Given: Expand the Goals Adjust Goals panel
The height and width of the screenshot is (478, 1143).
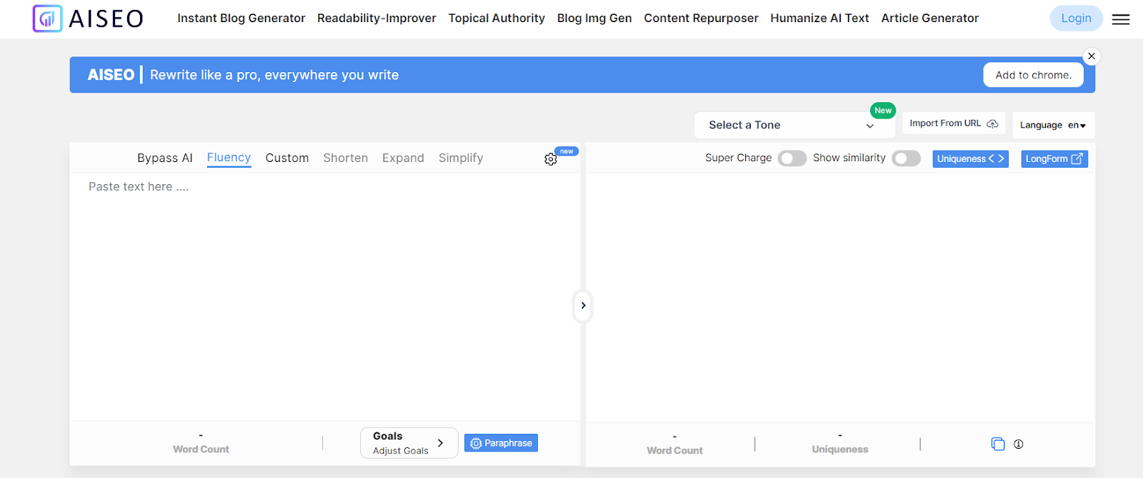Looking at the screenshot, I should [x=409, y=443].
